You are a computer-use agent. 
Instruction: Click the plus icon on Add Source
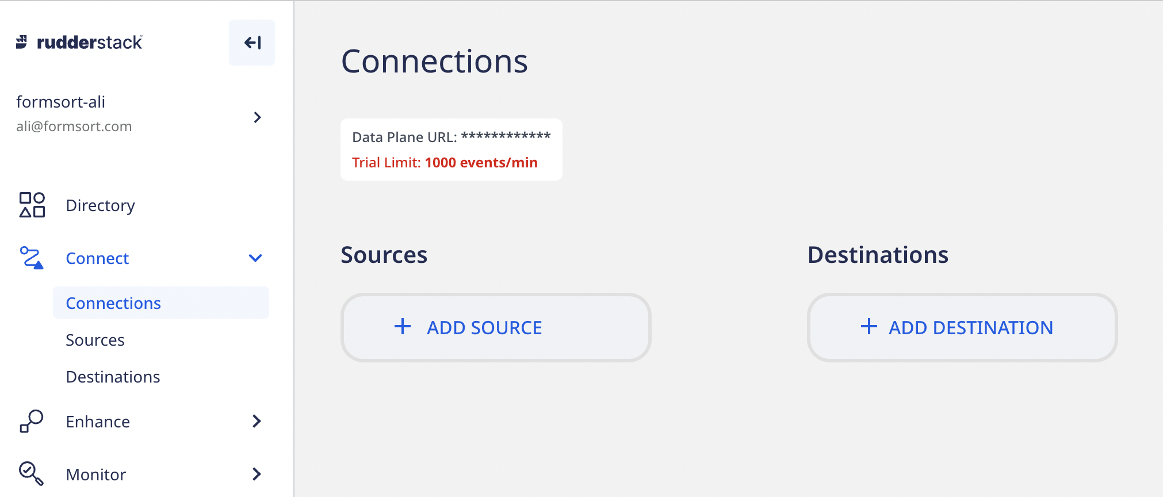click(403, 327)
